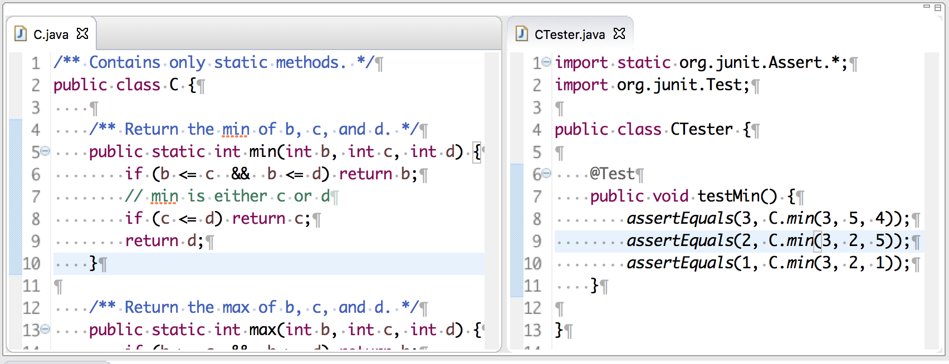Click the Java file icon on C.java tab
Image resolution: width=949 pixels, height=364 pixels.
pyautogui.click(x=21, y=34)
